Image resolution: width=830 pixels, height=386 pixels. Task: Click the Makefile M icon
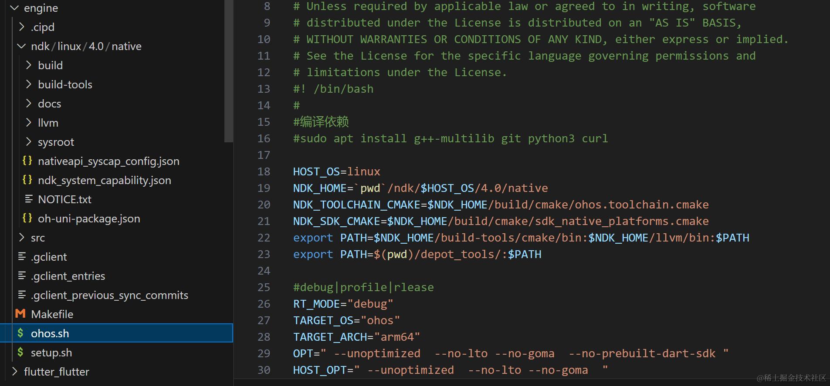tap(20, 314)
